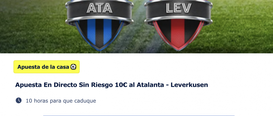This screenshot has height=116, width=273.
Task: Click the 'Apuesta de la casa' label text
Action: [43, 67]
